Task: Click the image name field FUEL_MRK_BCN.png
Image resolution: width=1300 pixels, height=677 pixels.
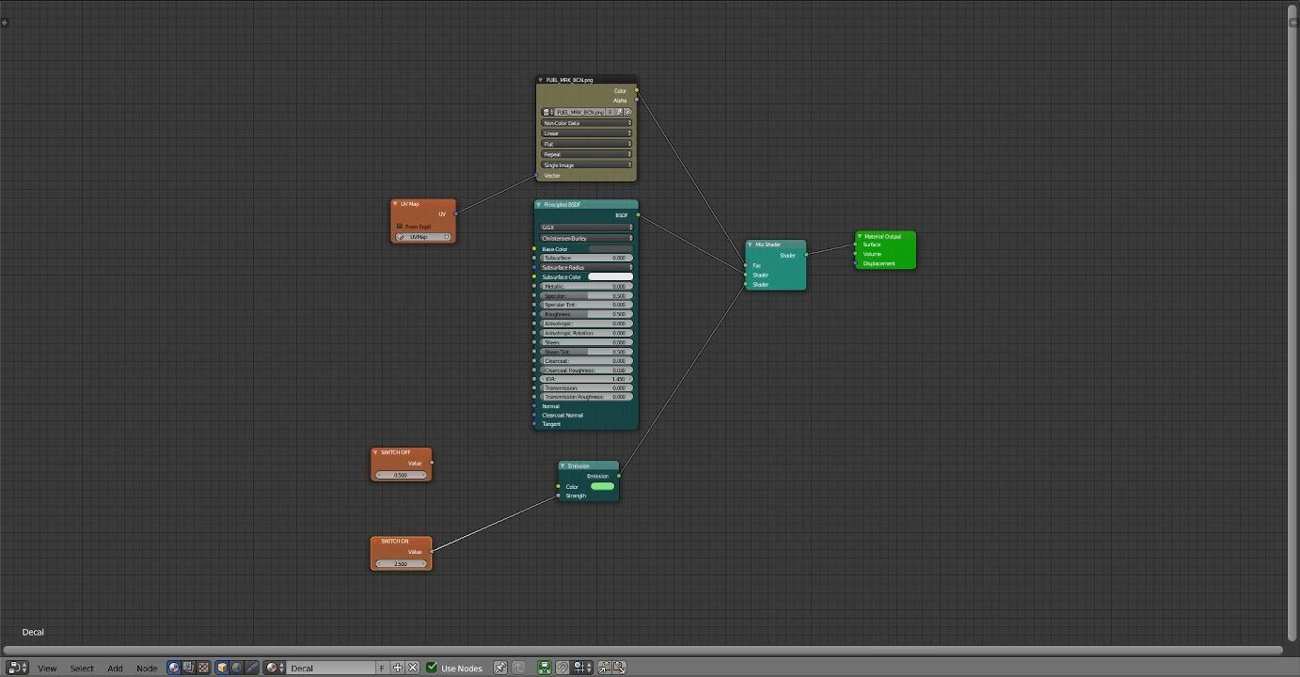Action: 579,112
